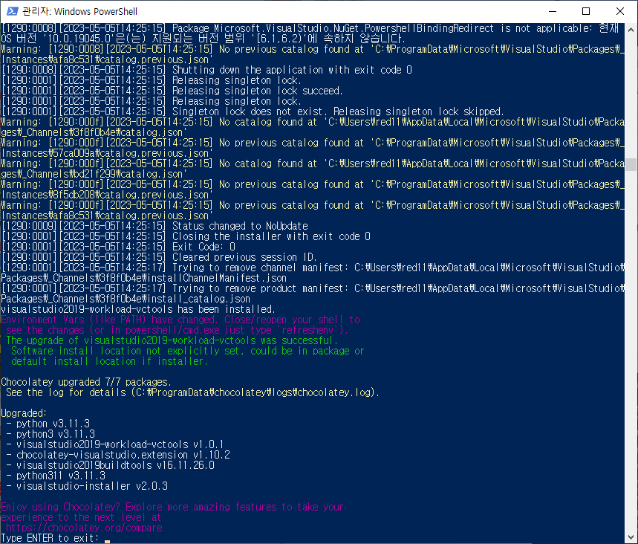This screenshot has height=544, width=638.
Task: Click the 'install_catalog.json' path line
Action: point(126,299)
